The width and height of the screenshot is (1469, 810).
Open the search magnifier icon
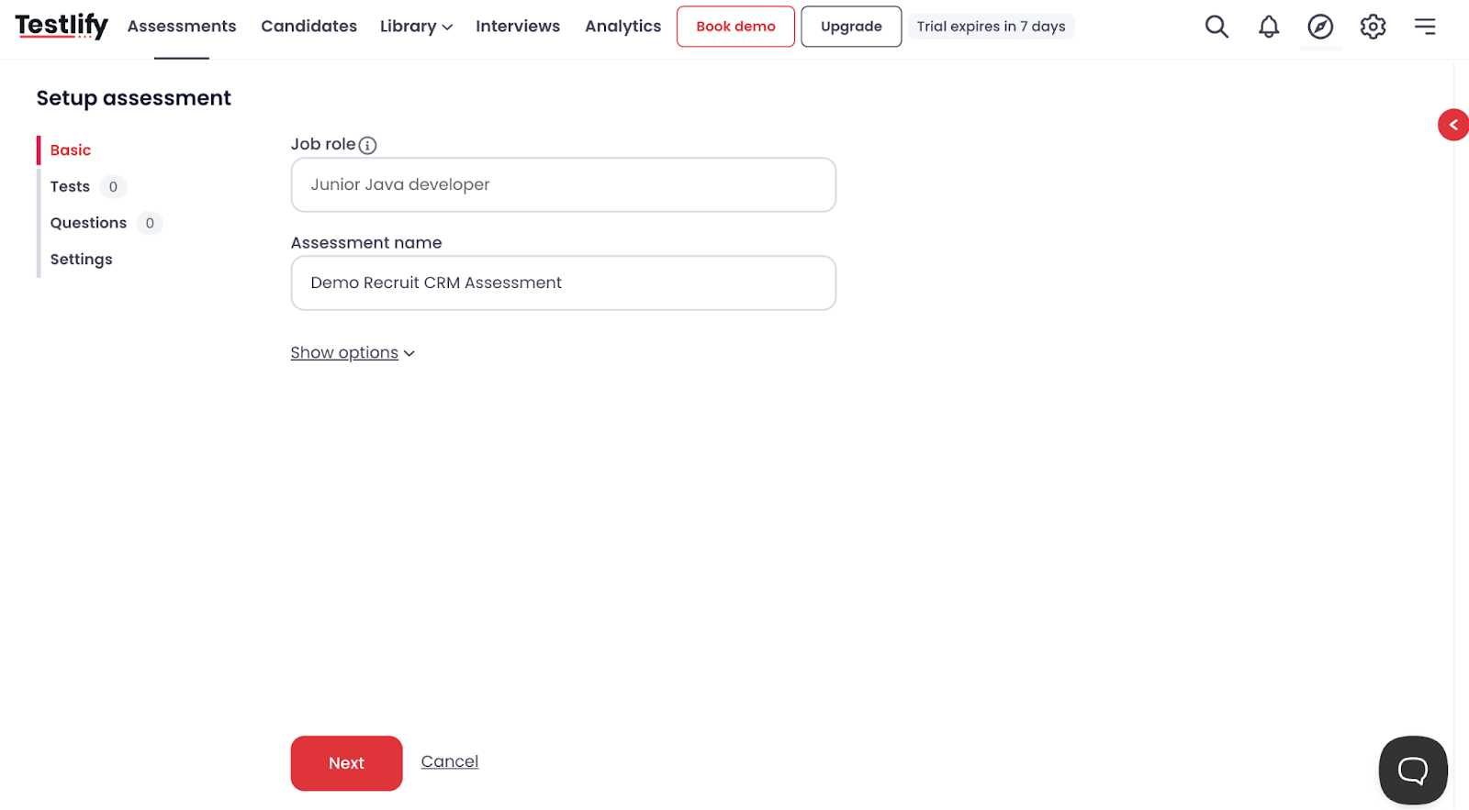pyautogui.click(x=1217, y=27)
